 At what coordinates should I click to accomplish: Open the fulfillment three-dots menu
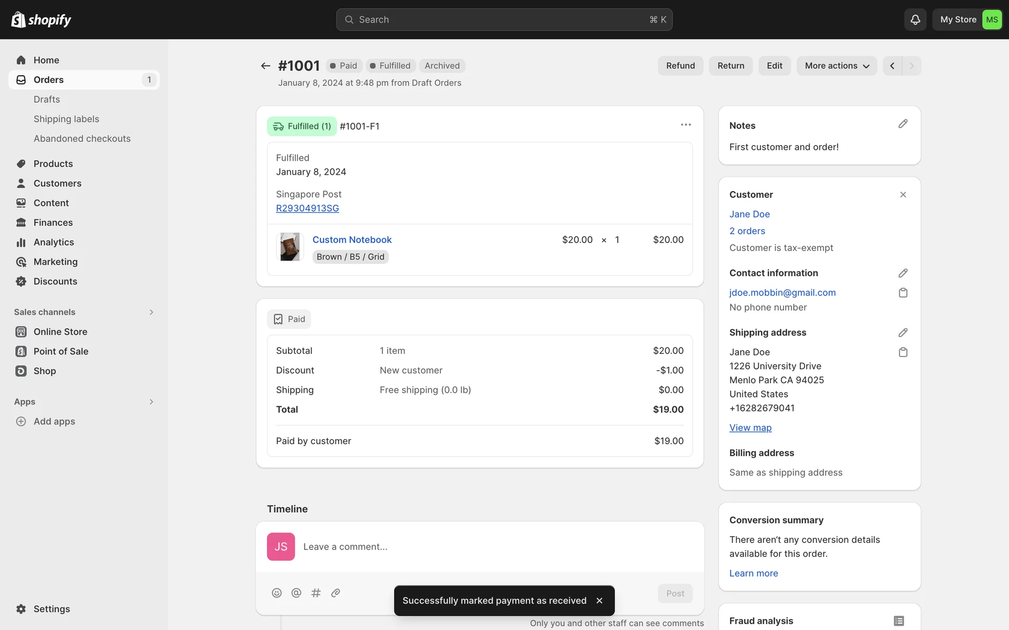685,125
